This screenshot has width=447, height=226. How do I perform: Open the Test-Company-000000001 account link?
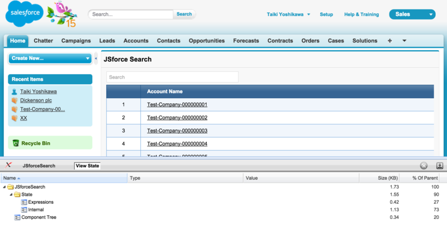pyautogui.click(x=177, y=105)
